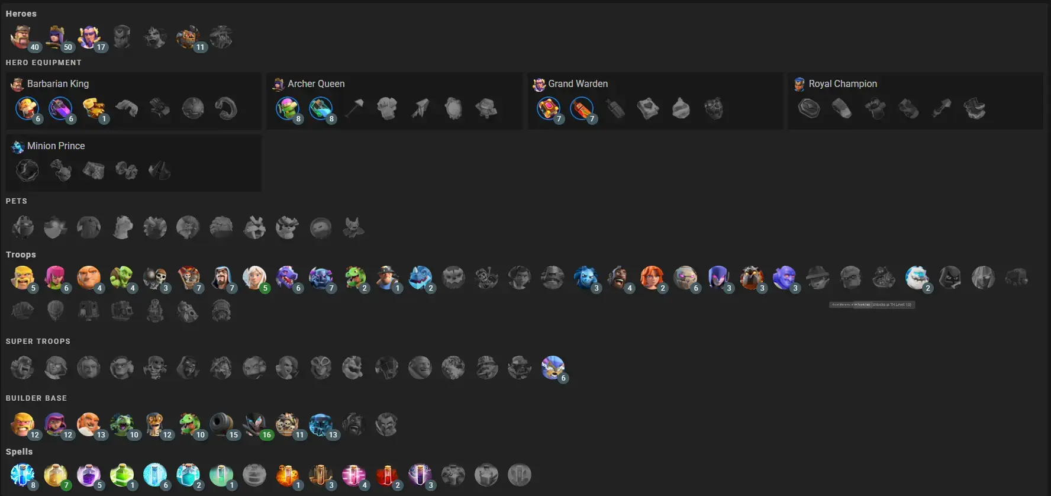Click the unlocked super troop icon level 6
The image size is (1051, 496).
(x=553, y=368)
